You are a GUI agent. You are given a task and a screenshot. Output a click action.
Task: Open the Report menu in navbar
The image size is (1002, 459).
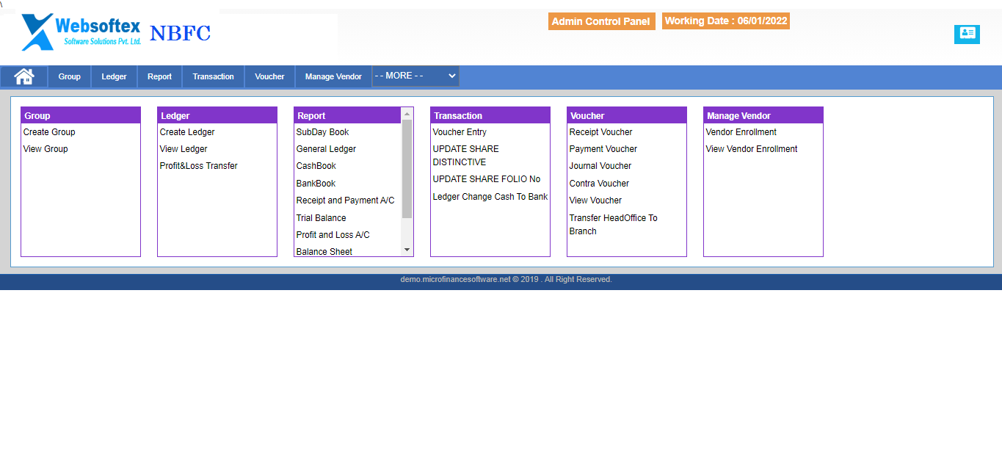tap(159, 76)
